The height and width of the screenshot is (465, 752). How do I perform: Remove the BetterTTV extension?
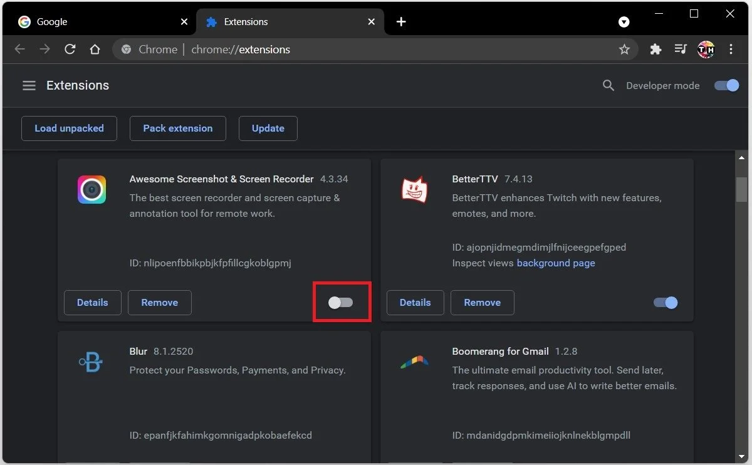(483, 303)
